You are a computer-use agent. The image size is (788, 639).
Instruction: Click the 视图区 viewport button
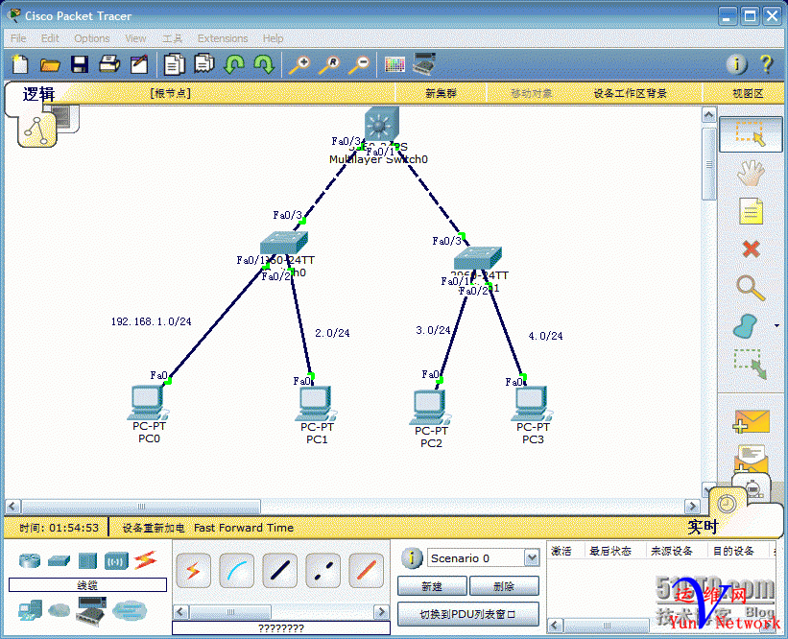[748, 93]
